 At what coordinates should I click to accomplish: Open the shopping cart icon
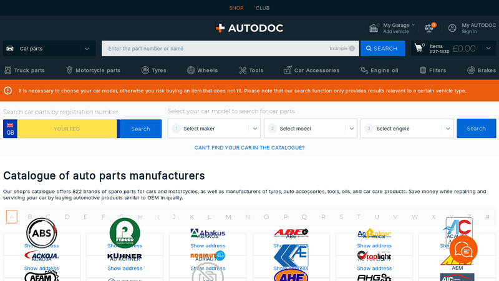419,48
